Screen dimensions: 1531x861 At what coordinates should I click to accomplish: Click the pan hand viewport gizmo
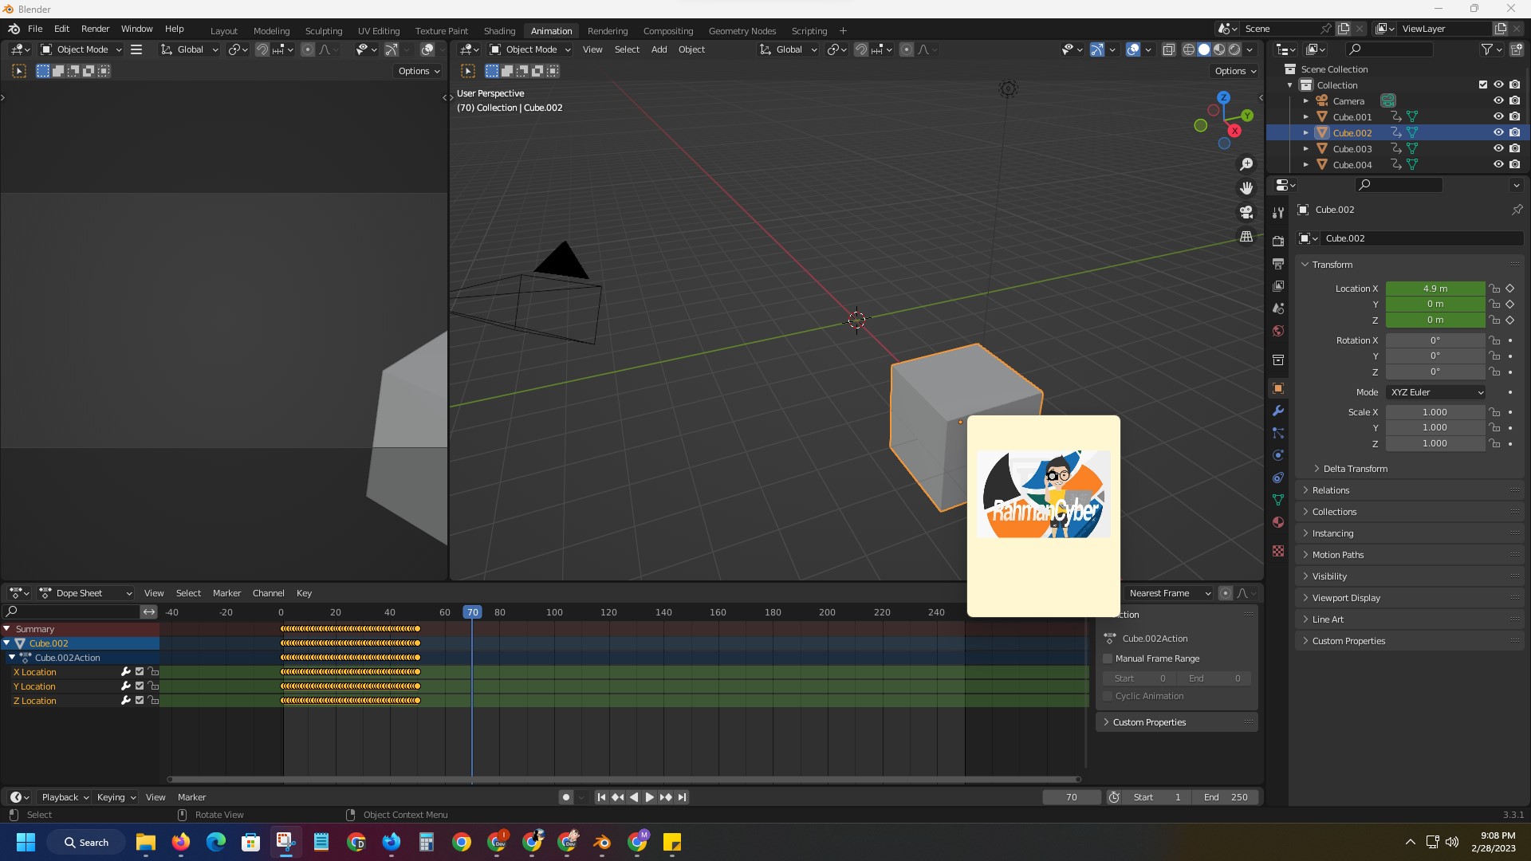tap(1246, 188)
